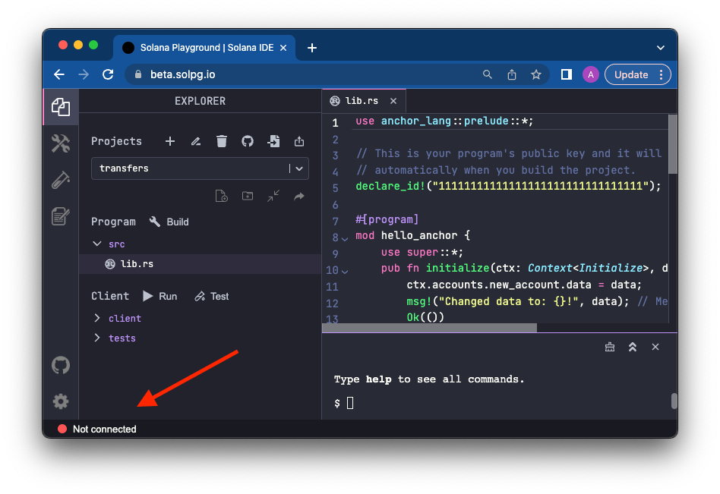Fold the code block at line 8
The image size is (720, 494).
(345, 238)
